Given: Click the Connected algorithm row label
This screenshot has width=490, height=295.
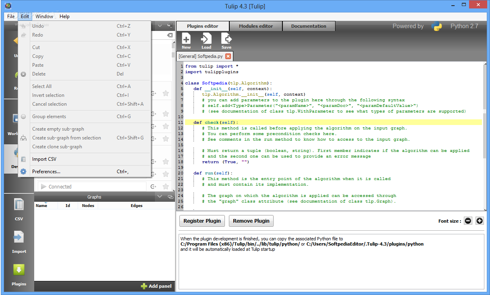Looking at the screenshot, I should 60,186.
